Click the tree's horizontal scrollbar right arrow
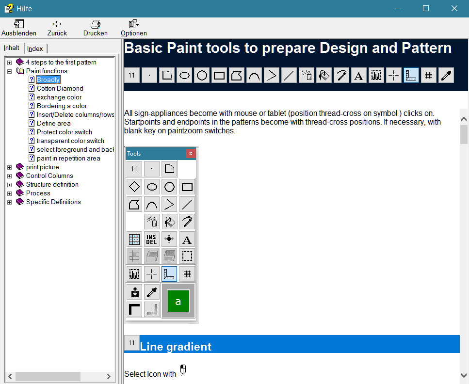The image size is (469, 384). (x=109, y=377)
